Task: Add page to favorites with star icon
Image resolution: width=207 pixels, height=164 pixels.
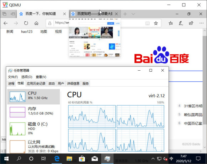Action: 156,23
